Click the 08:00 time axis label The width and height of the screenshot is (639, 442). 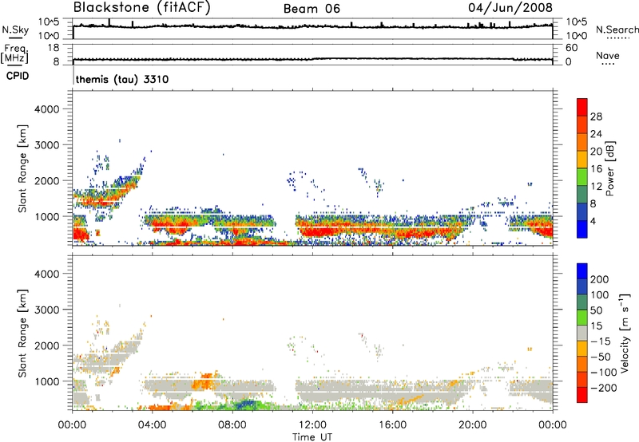[232, 425]
